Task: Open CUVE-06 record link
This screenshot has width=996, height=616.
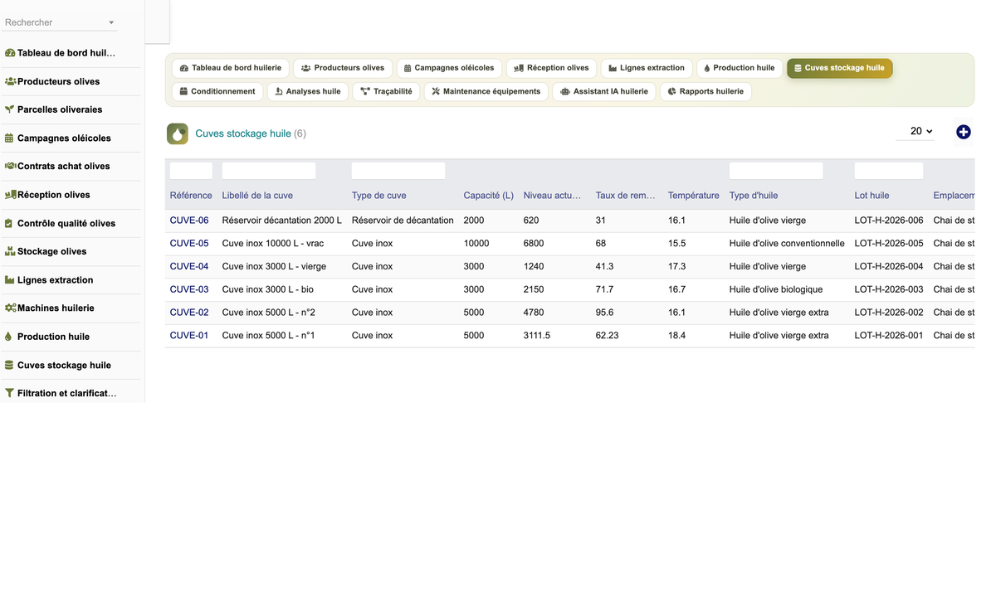Action: pyautogui.click(x=189, y=221)
